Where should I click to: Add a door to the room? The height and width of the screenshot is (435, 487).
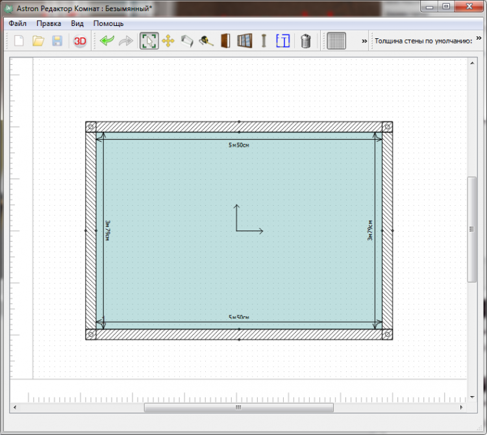tap(225, 41)
